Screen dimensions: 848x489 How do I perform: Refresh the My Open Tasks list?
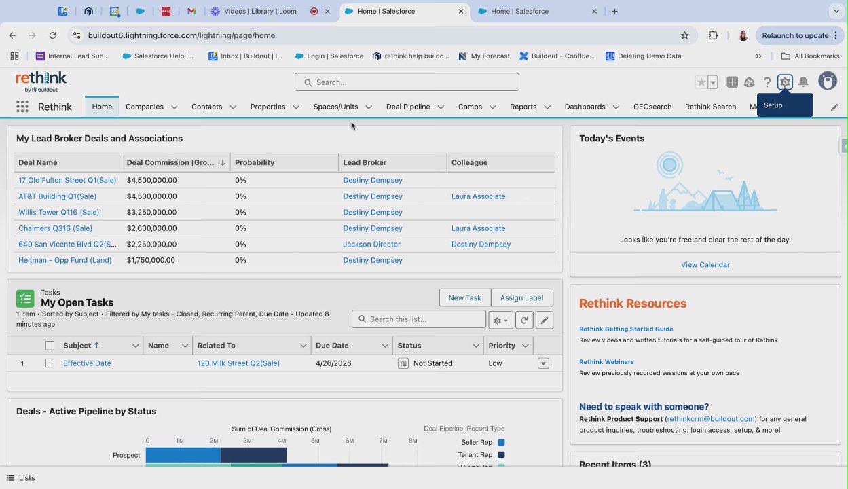pyautogui.click(x=523, y=320)
